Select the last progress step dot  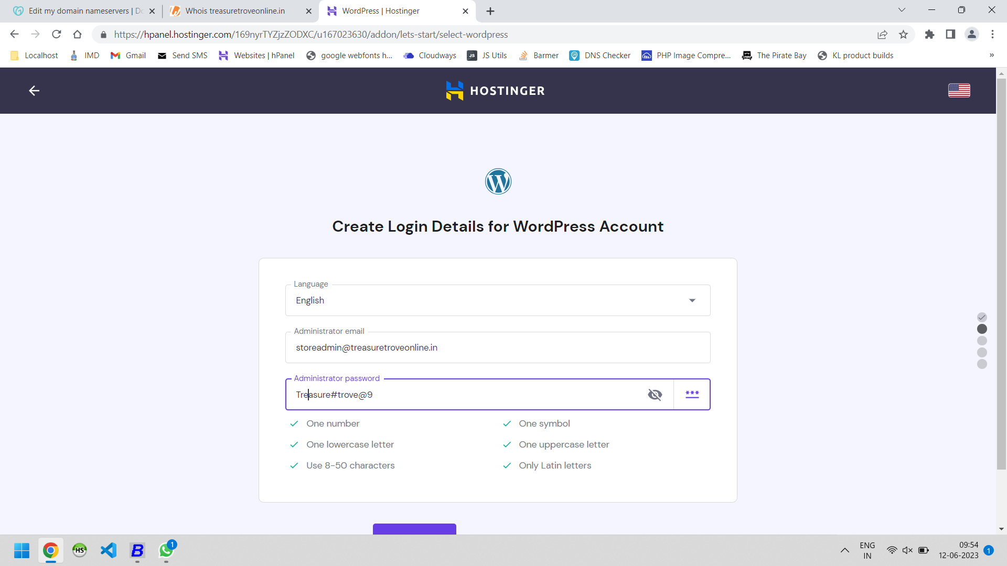pyautogui.click(x=982, y=364)
